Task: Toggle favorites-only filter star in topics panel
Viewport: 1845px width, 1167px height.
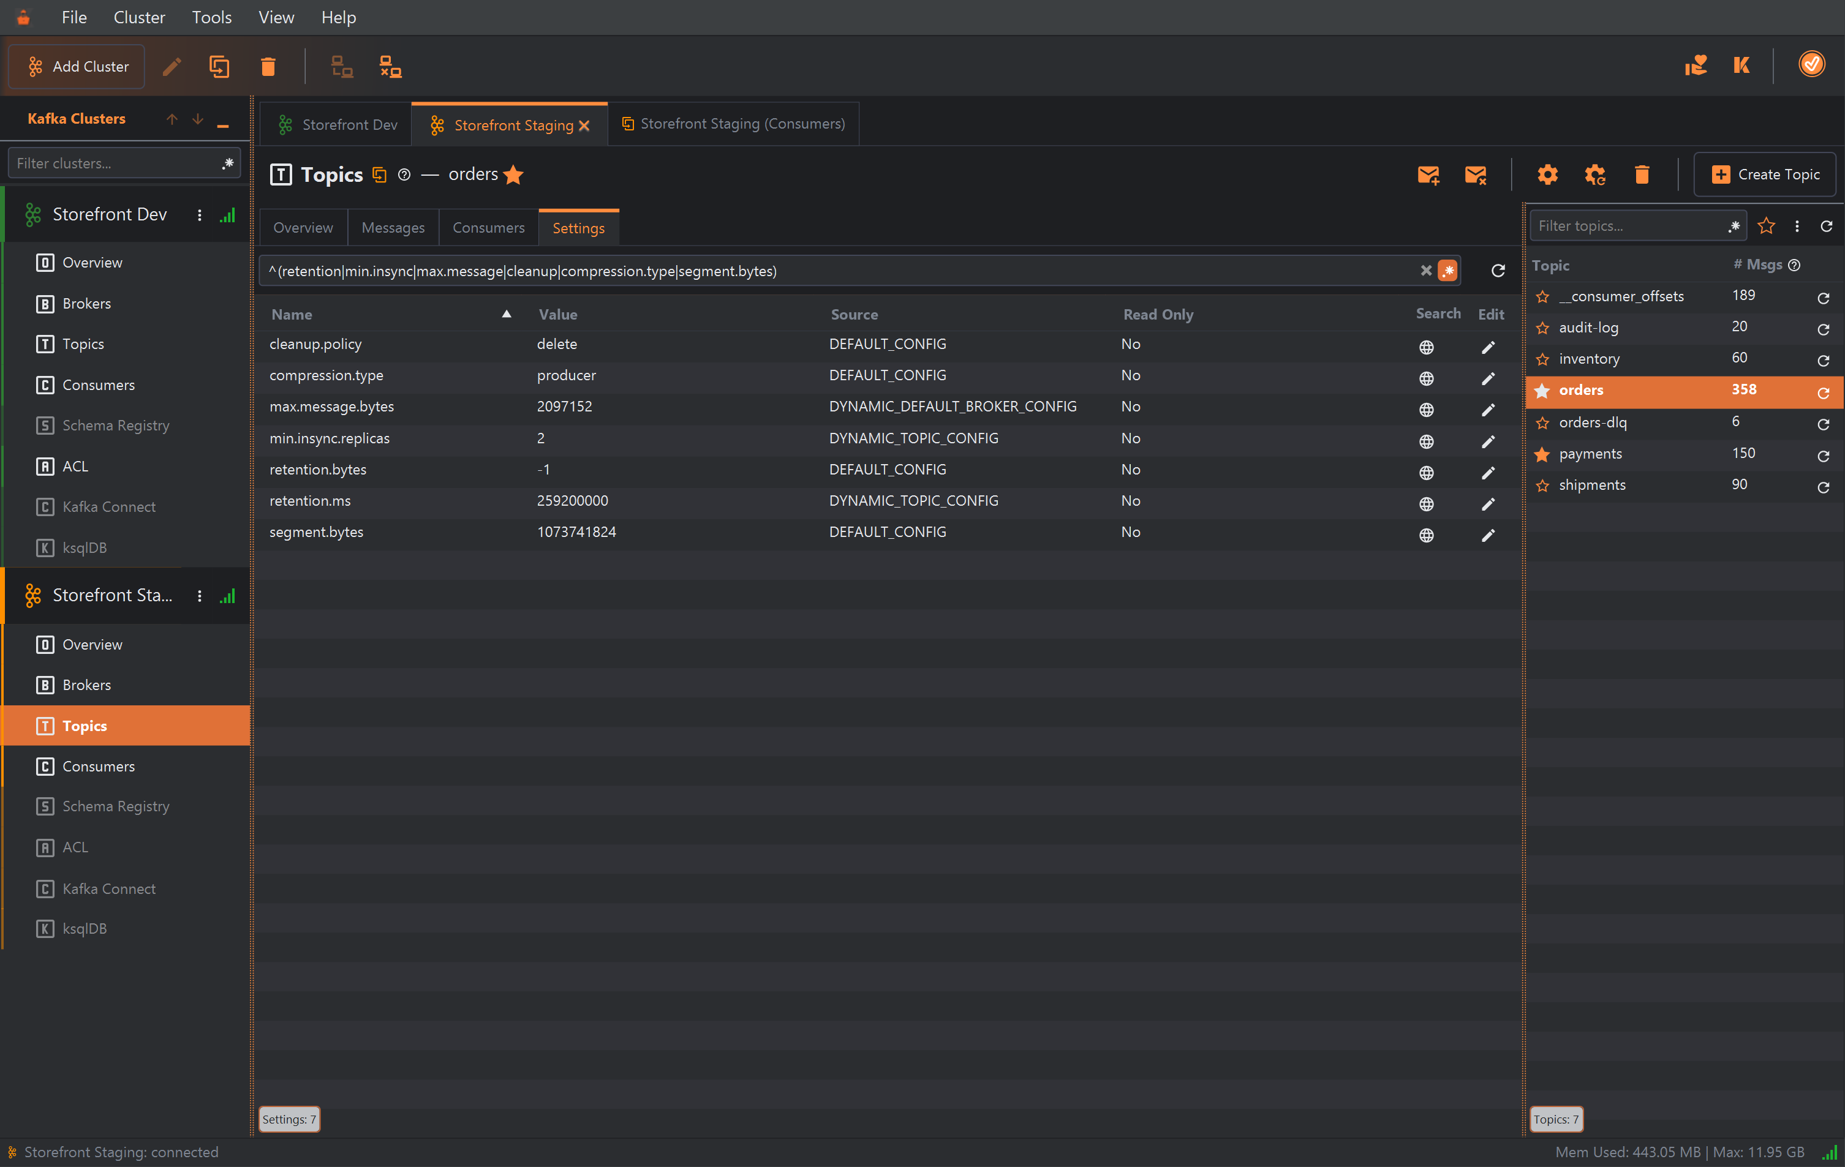Action: [x=1766, y=226]
